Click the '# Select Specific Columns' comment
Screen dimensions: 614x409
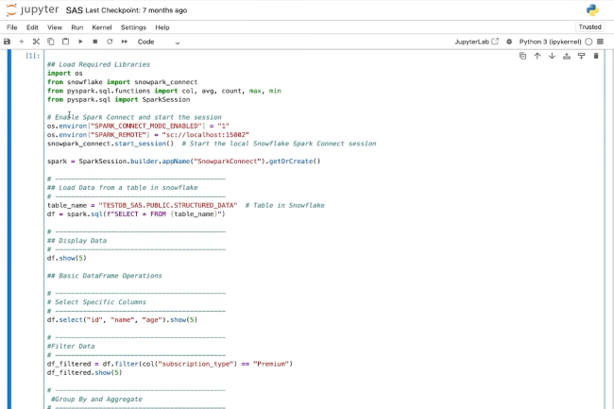[96, 302]
